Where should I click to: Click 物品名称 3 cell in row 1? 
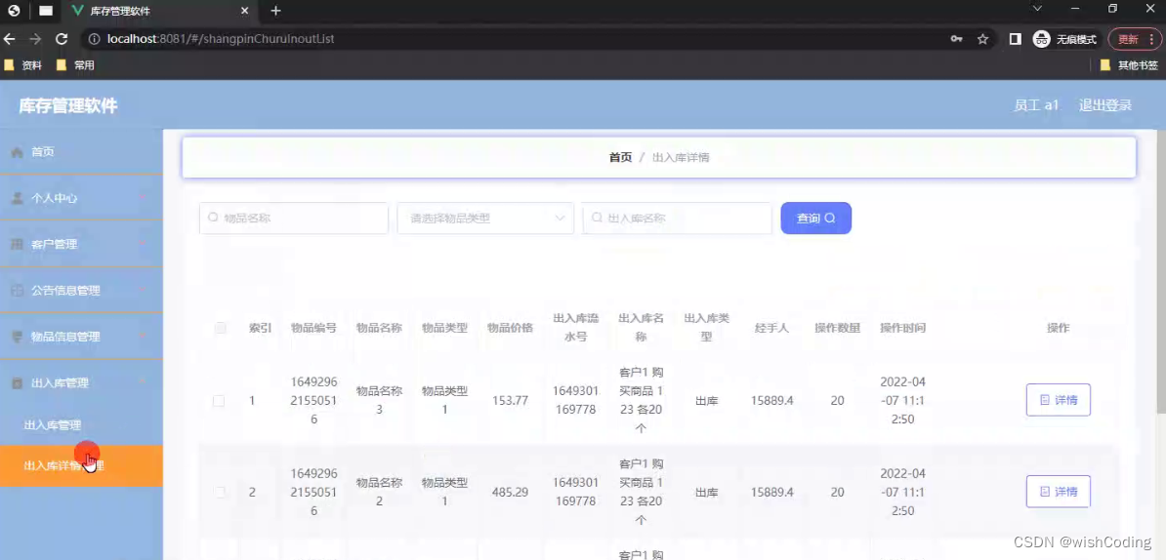coord(379,400)
